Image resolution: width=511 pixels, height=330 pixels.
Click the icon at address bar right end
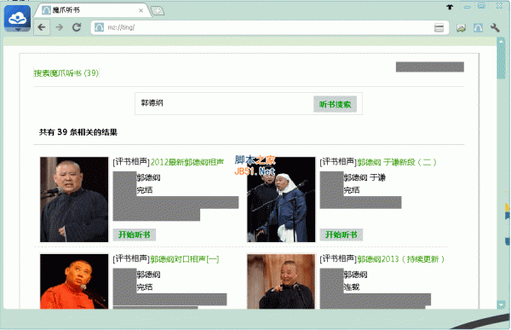pos(439,28)
